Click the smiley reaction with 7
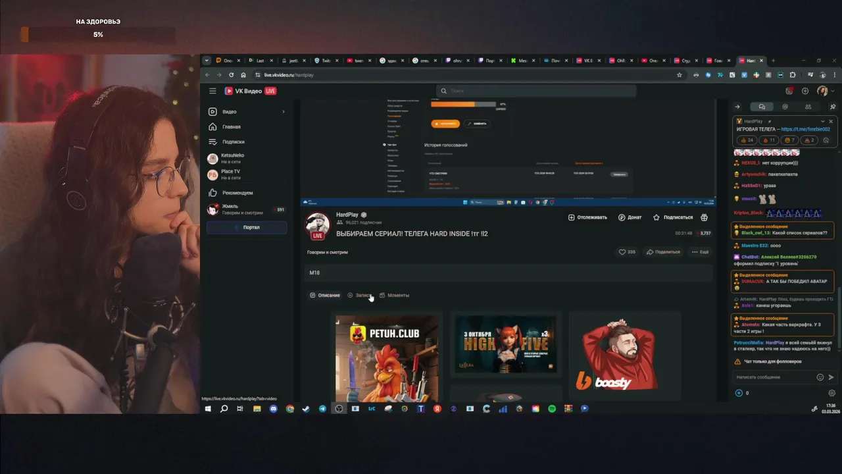842x474 pixels. [x=788, y=140]
